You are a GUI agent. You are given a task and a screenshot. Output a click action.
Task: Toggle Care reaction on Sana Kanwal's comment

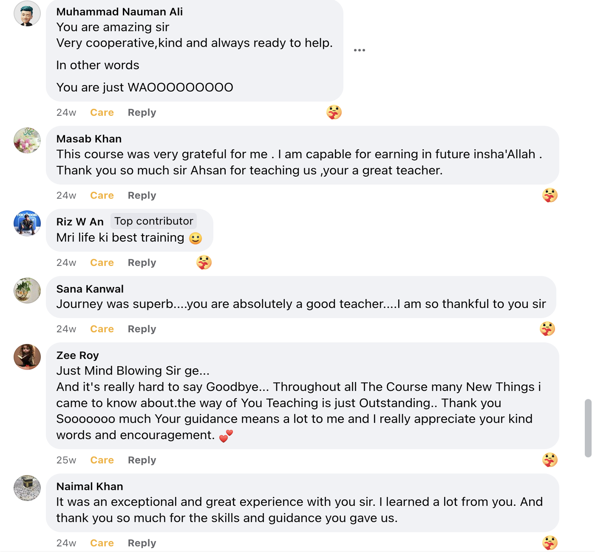(102, 329)
